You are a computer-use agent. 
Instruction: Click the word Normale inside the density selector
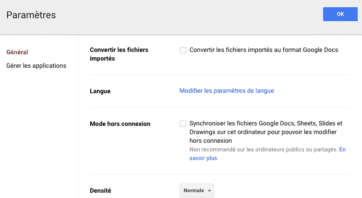(193, 190)
